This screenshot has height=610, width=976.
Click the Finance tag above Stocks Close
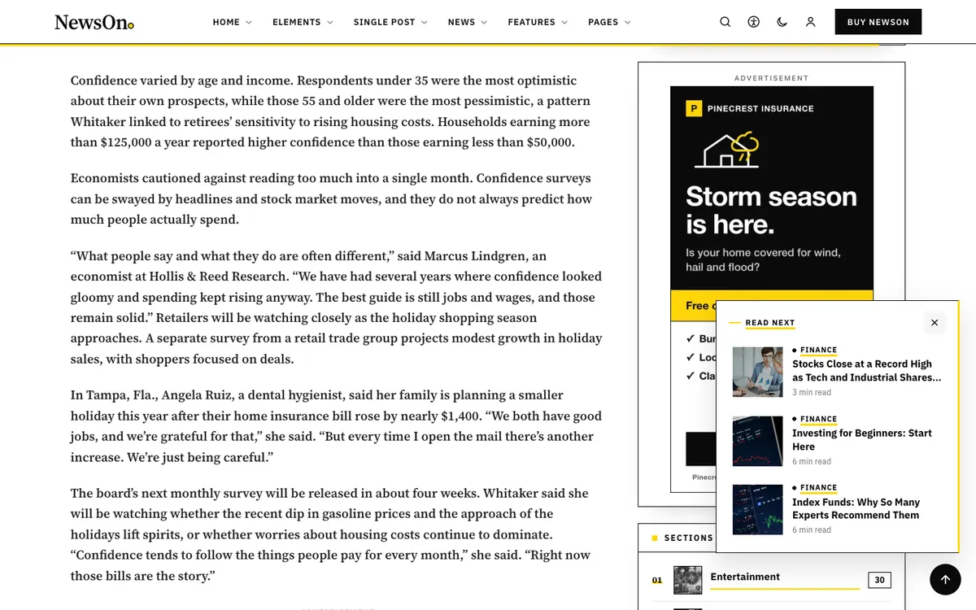pos(818,350)
